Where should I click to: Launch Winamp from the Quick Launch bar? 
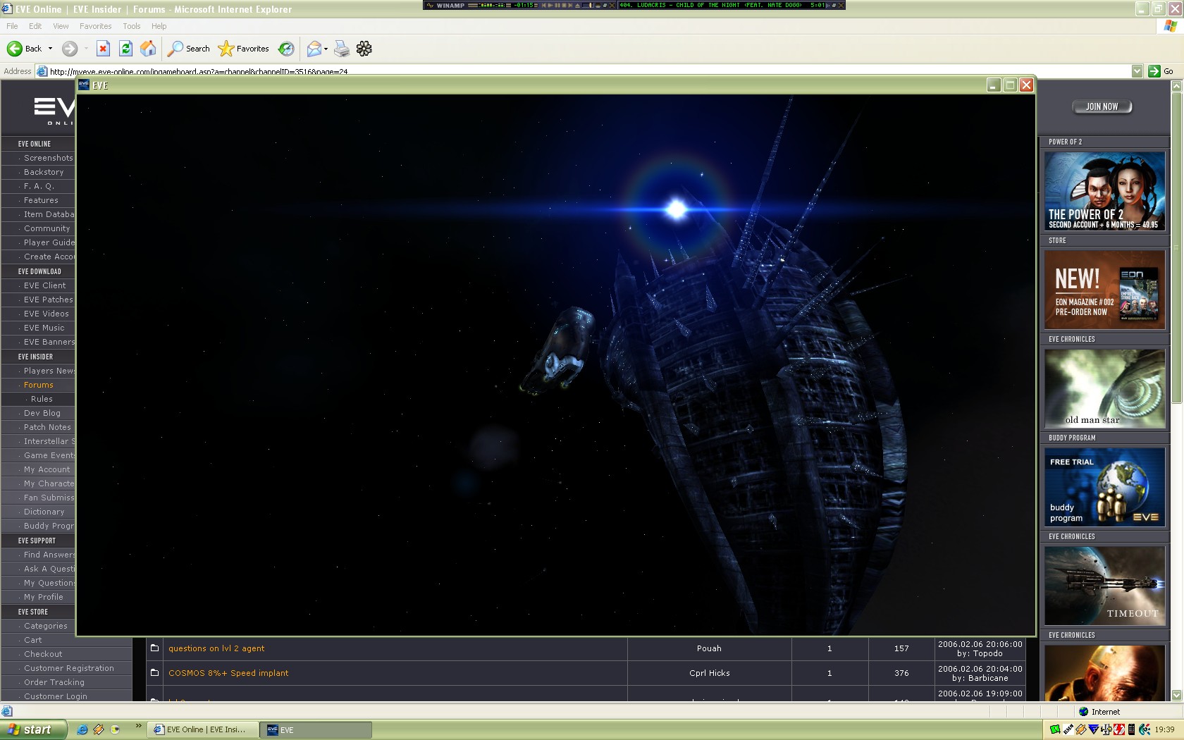99,729
